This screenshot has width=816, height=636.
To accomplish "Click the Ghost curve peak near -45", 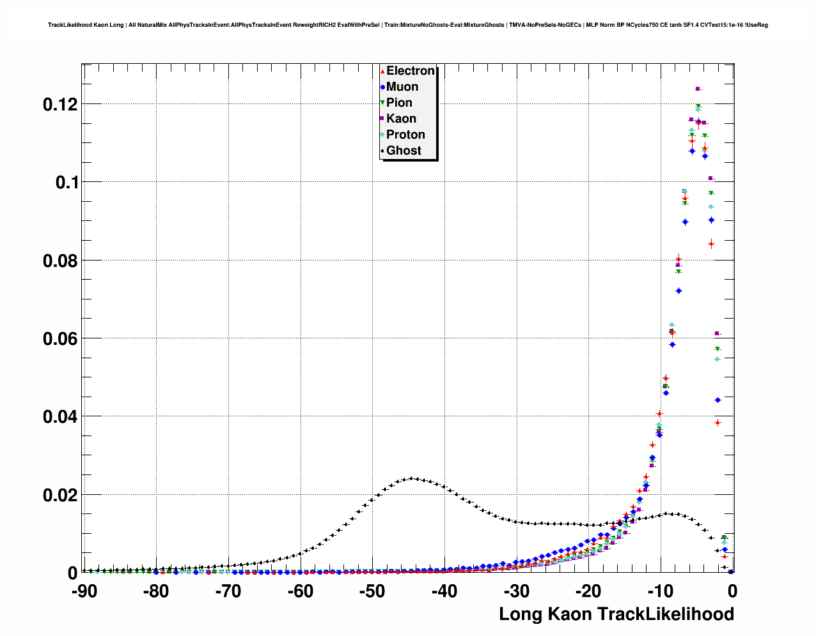I will pos(412,478).
